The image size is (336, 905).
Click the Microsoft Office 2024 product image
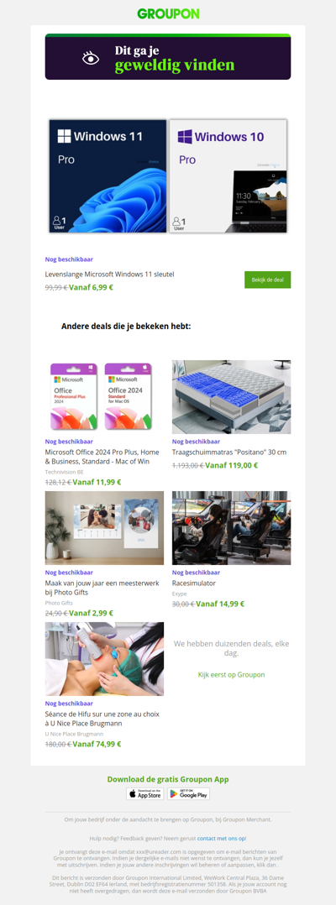click(x=104, y=396)
